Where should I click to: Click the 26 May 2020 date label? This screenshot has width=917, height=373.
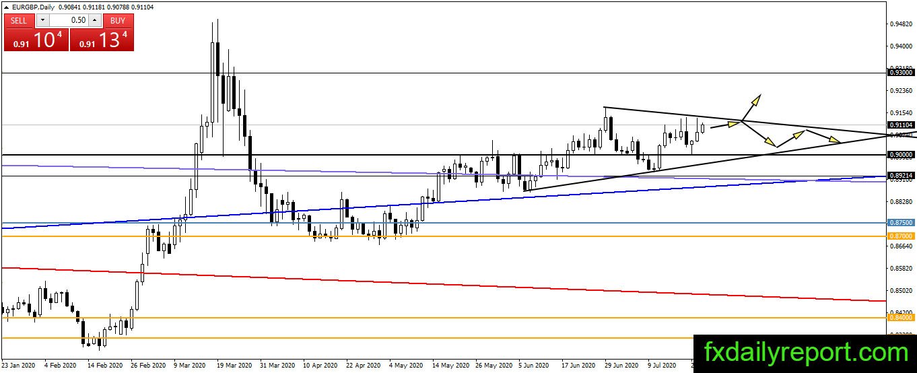(x=494, y=366)
